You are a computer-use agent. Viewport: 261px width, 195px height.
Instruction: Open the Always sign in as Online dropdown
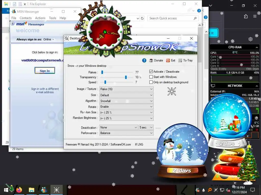click(49, 39)
